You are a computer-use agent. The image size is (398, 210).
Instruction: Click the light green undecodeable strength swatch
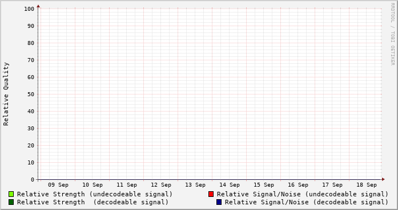[x=11, y=194]
